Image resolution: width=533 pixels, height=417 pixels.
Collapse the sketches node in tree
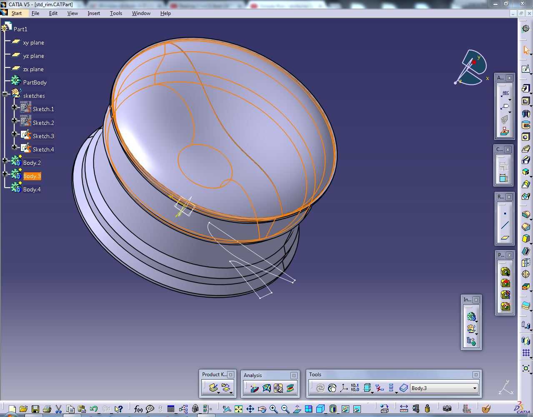[x=5, y=94]
